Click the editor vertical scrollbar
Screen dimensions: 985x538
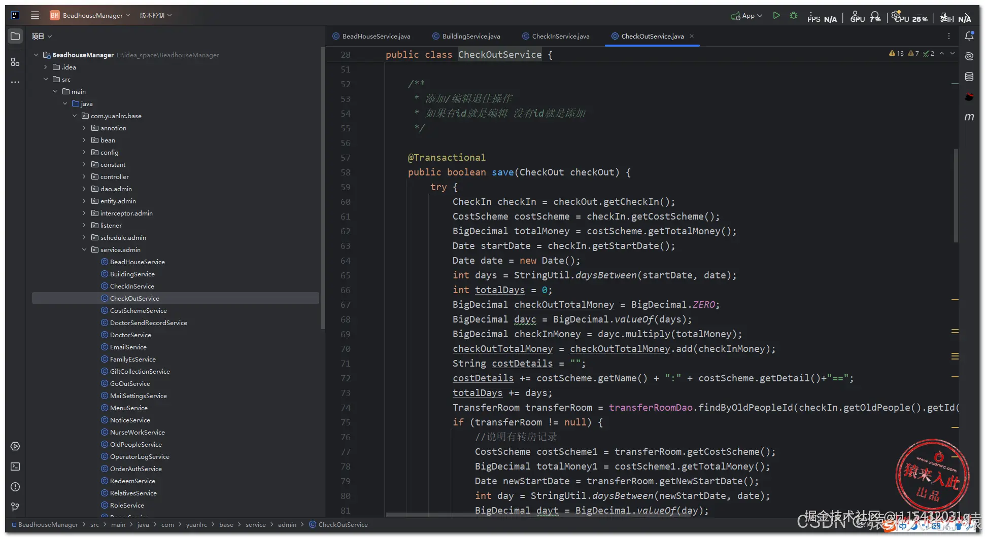[956, 195]
